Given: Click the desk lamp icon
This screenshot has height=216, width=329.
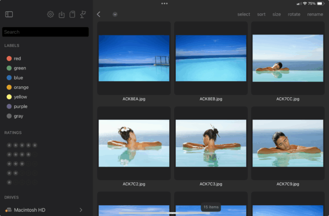Looking at the screenshot, I should click(83, 14).
